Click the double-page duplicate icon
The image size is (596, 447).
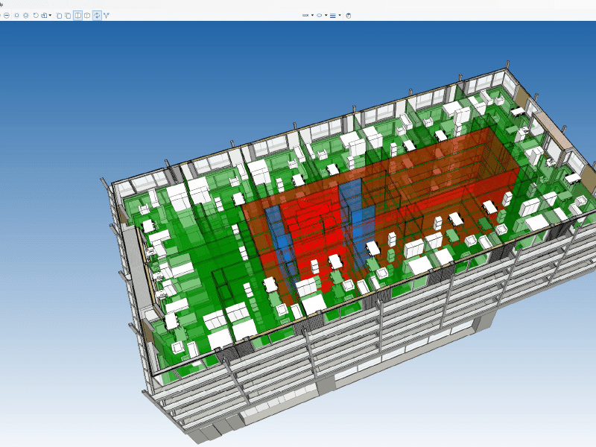click(x=68, y=15)
